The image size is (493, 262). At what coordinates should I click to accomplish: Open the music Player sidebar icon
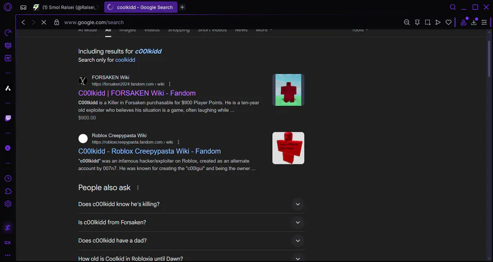[8, 148]
